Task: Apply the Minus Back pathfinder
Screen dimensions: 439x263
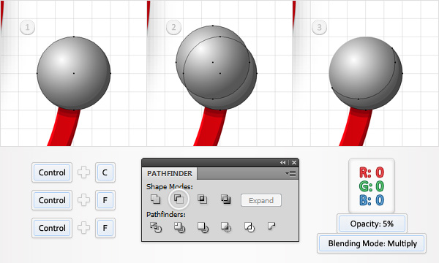Action: (271, 226)
